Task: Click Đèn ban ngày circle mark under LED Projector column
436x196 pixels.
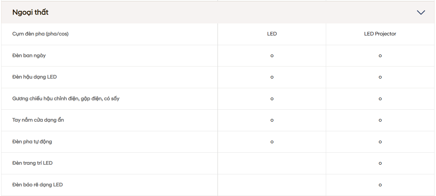Action: pos(380,56)
